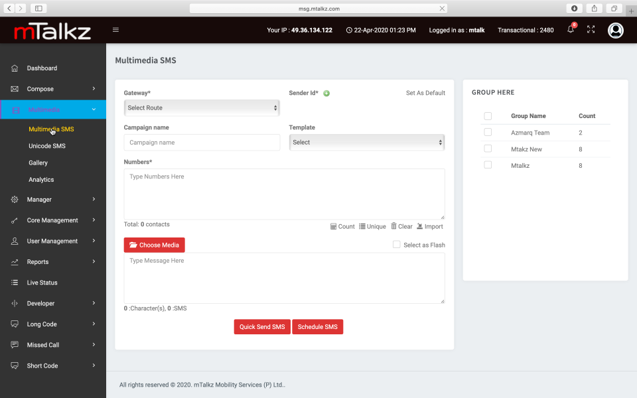Click the Quick Send SMS button
637x398 pixels.
(x=261, y=326)
